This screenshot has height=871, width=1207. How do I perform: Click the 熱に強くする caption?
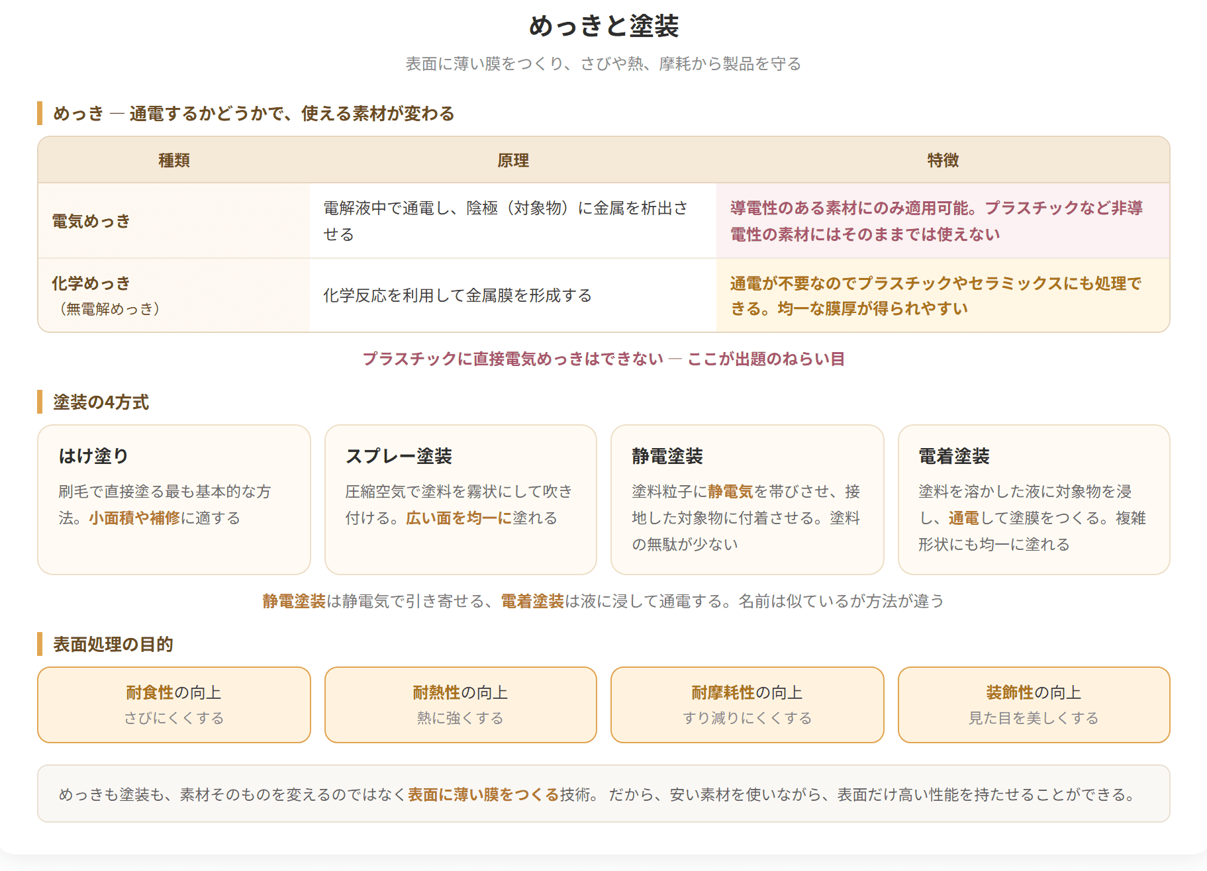(x=461, y=718)
